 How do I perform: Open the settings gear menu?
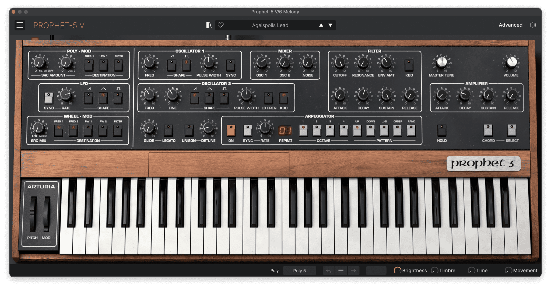coord(533,25)
